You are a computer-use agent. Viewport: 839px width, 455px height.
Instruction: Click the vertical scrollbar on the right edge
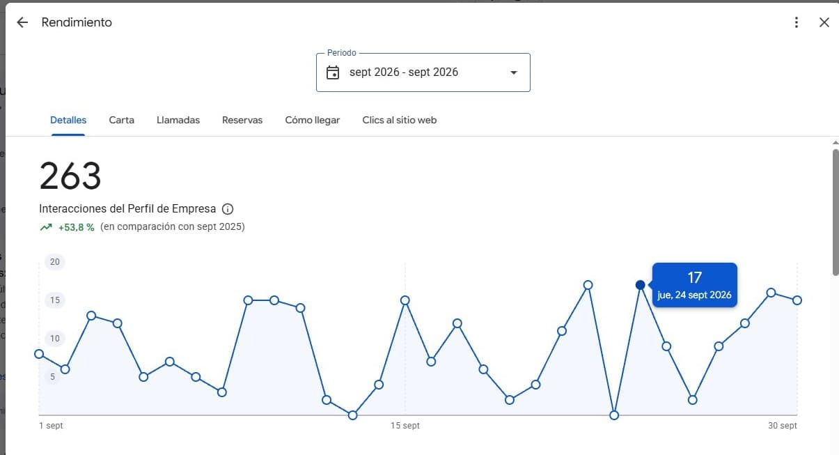click(x=836, y=213)
